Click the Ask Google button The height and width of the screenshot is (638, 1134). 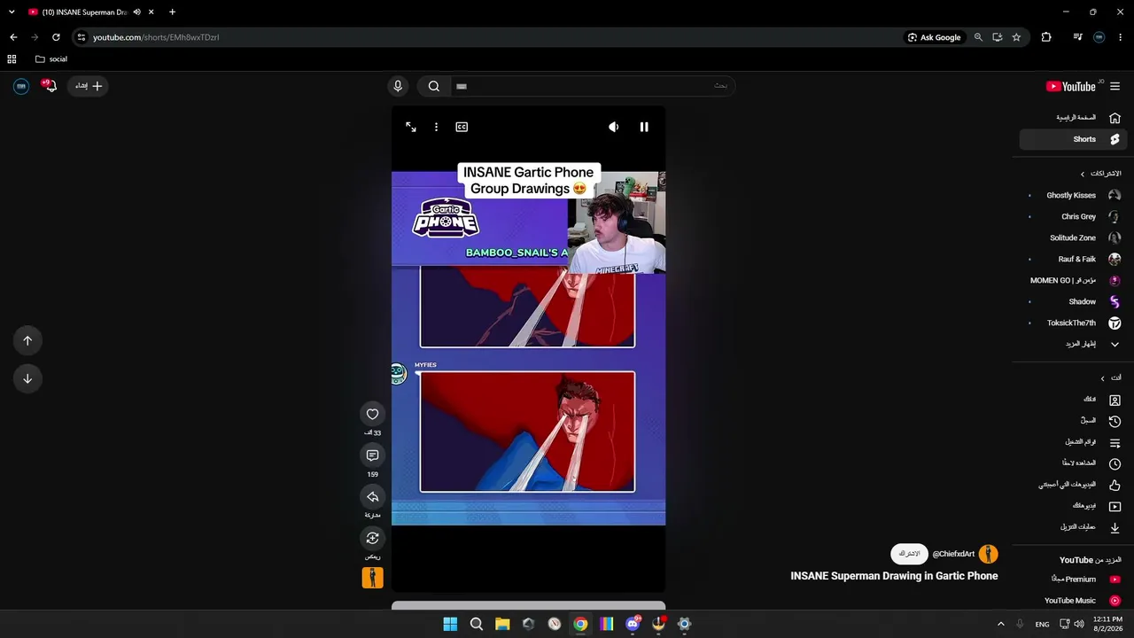935,37
